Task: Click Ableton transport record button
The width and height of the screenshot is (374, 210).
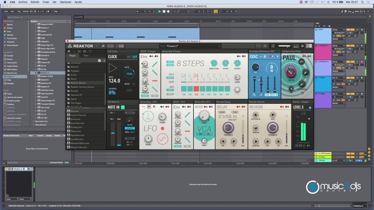Action: pyautogui.click(x=168, y=11)
